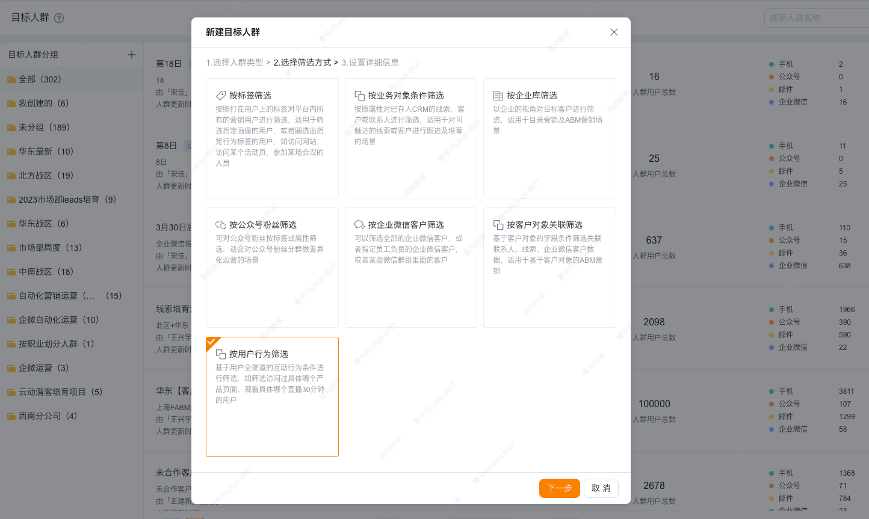Click 邮件 count 1299
Image resolution: width=869 pixels, height=519 pixels.
click(847, 417)
